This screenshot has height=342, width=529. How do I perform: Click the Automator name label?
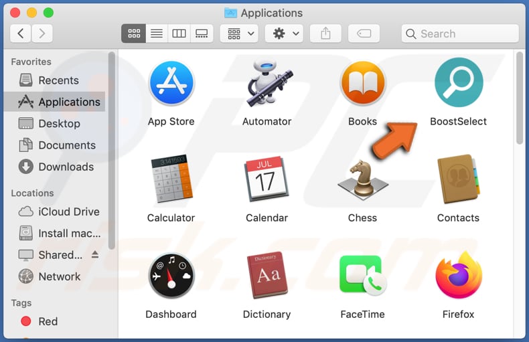[267, 121]
